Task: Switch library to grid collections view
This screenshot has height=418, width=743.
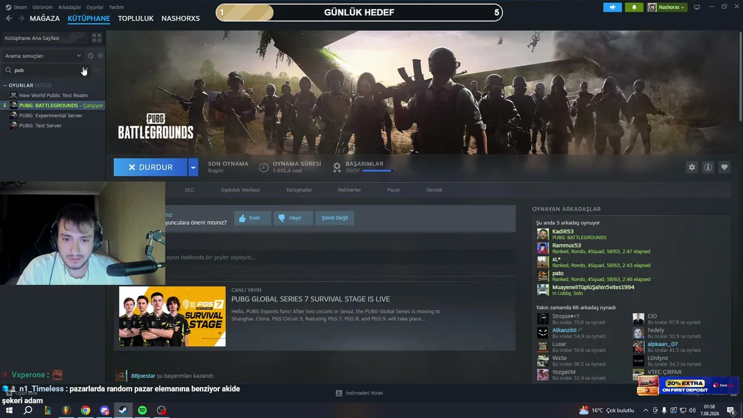Action: [96, 38]
